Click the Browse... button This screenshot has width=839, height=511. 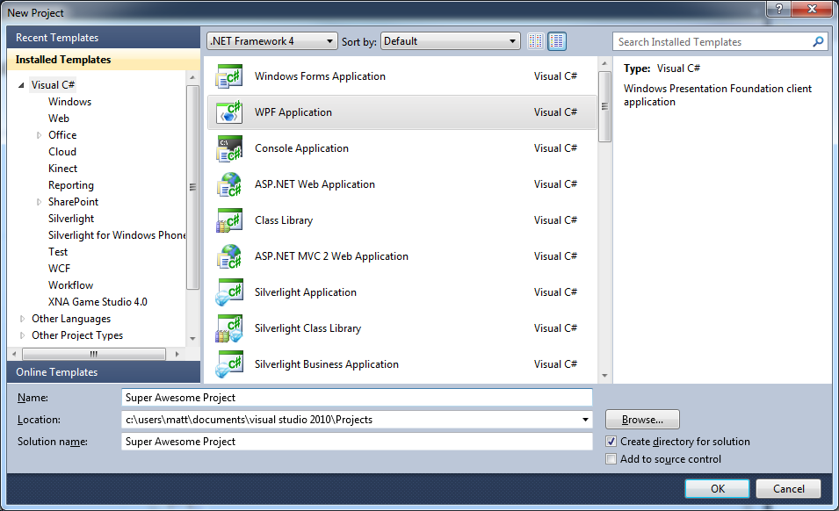(642, 420)
